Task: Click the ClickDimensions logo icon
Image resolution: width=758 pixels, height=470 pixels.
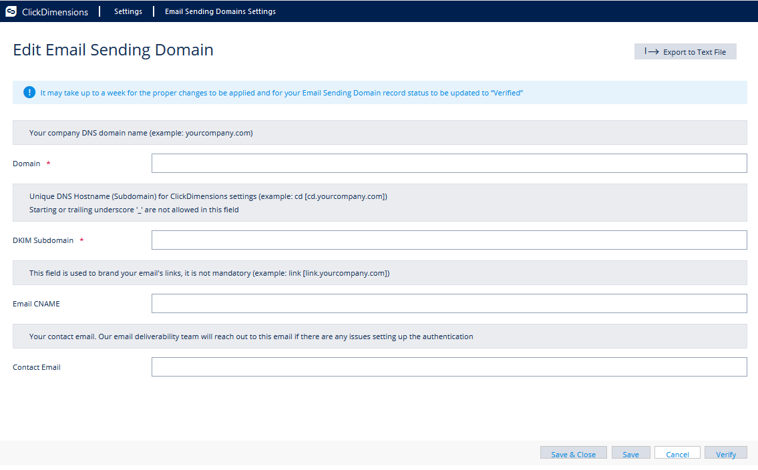Action: click(x=11, y=11)
